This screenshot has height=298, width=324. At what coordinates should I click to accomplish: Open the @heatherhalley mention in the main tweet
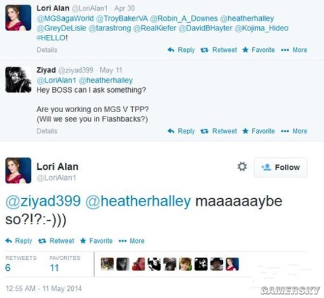point(138,201)
